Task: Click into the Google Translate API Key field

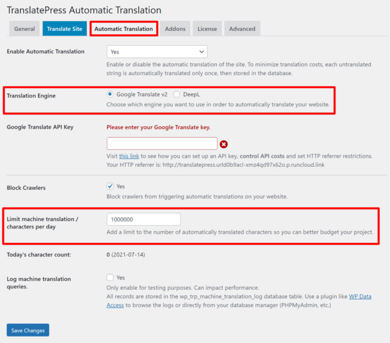Action: (x=162, y=143)
